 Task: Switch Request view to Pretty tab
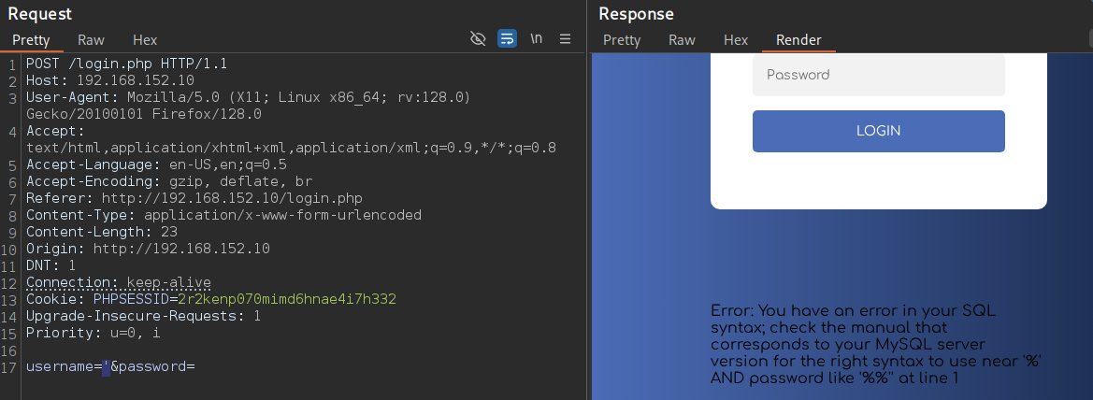32,40
